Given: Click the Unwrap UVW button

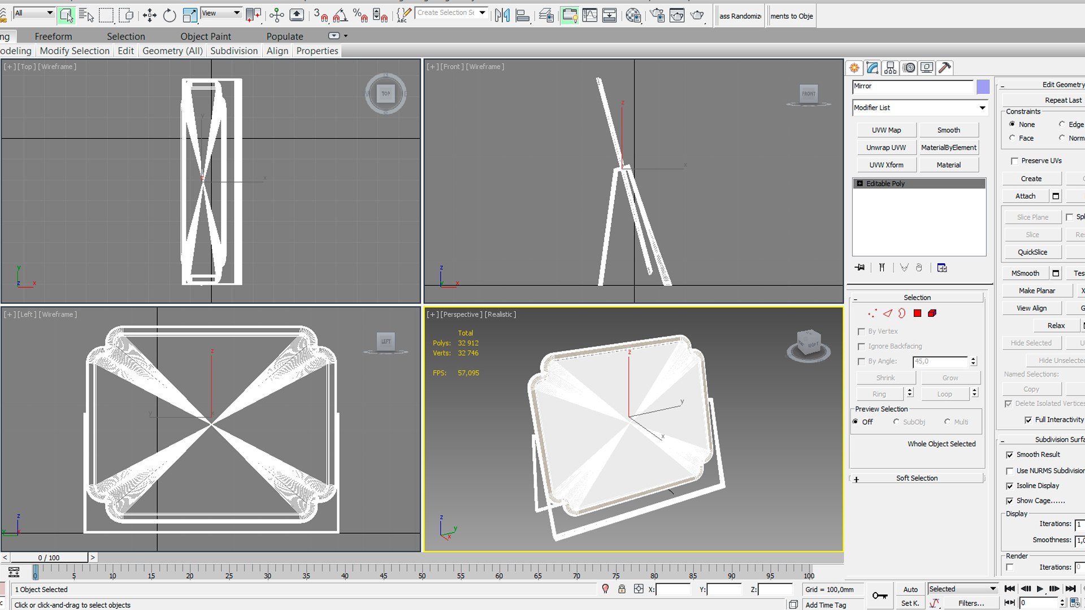Looking at the screenshot, I should [886, 148].
